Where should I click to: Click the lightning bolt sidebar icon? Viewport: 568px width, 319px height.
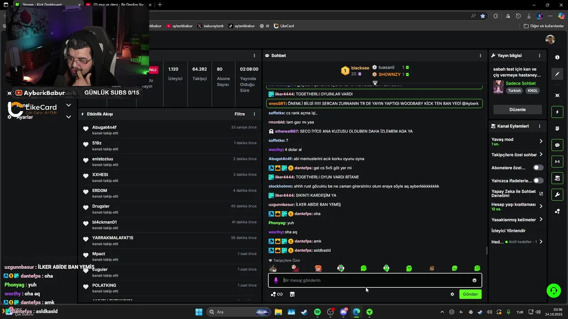coord(557,112)
